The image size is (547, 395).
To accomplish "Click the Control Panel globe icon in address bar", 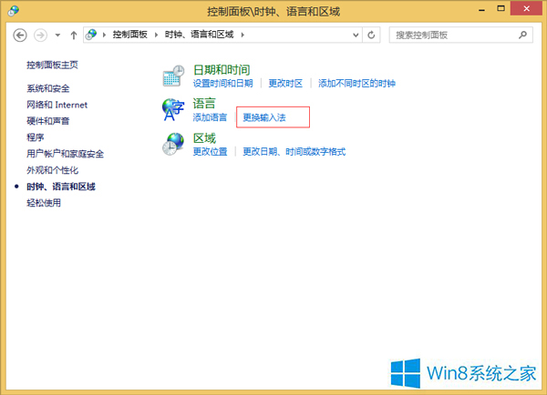I will click(91, 35).
